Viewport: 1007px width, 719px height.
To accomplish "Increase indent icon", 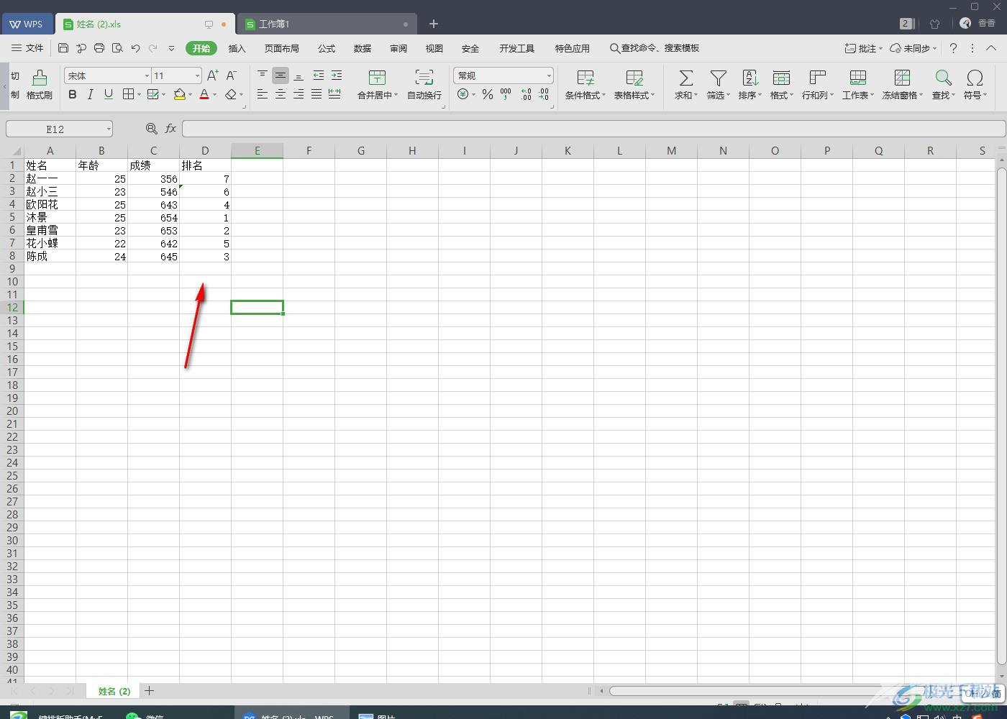I will 336,75.
